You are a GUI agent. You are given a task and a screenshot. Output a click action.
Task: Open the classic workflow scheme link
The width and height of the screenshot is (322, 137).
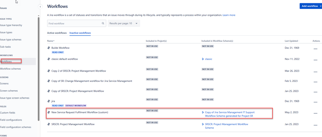click(x=209, y=59)
